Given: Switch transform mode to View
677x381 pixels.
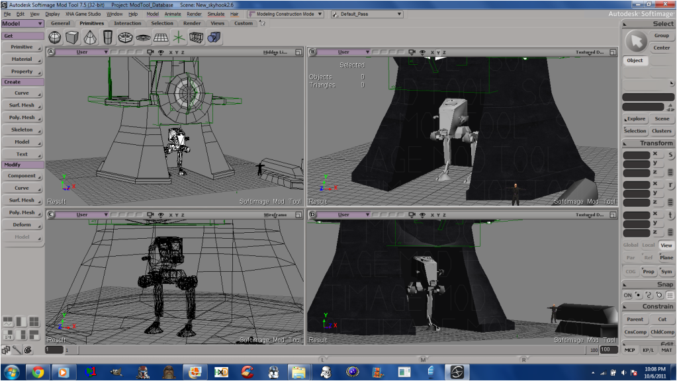Looking at the screenshot, I should pyautogui.click(x=666, y=245).
